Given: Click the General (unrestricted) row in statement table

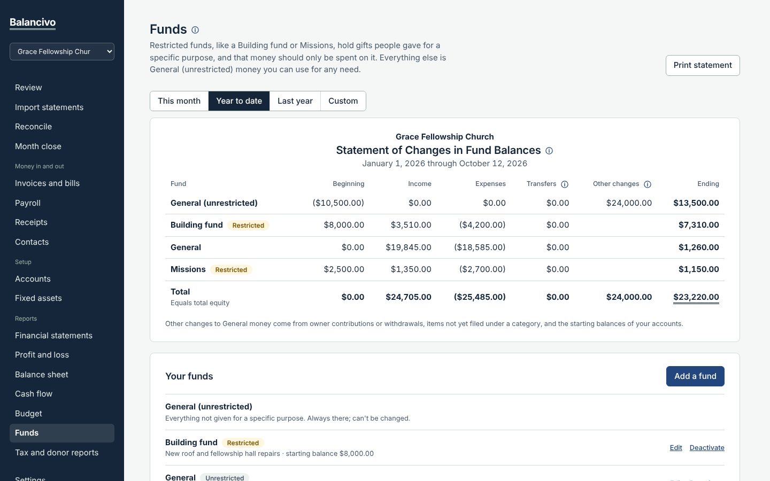Looking at the screenshot, I should (x=445, y=203).
